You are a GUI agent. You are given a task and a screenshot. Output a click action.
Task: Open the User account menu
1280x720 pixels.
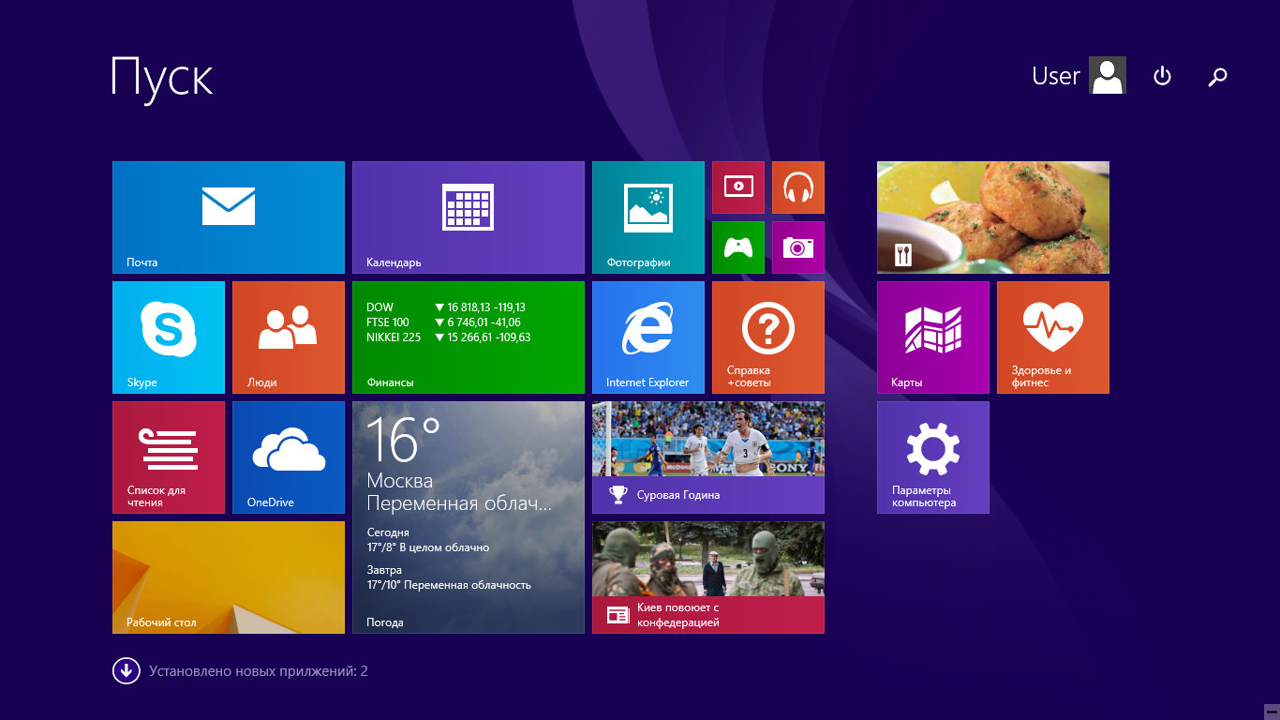(1078, 76)
